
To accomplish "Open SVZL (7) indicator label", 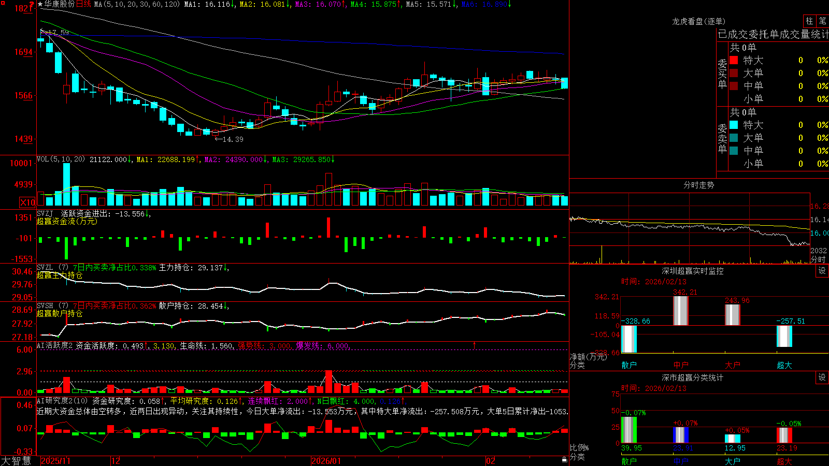I will pos(53,268).
